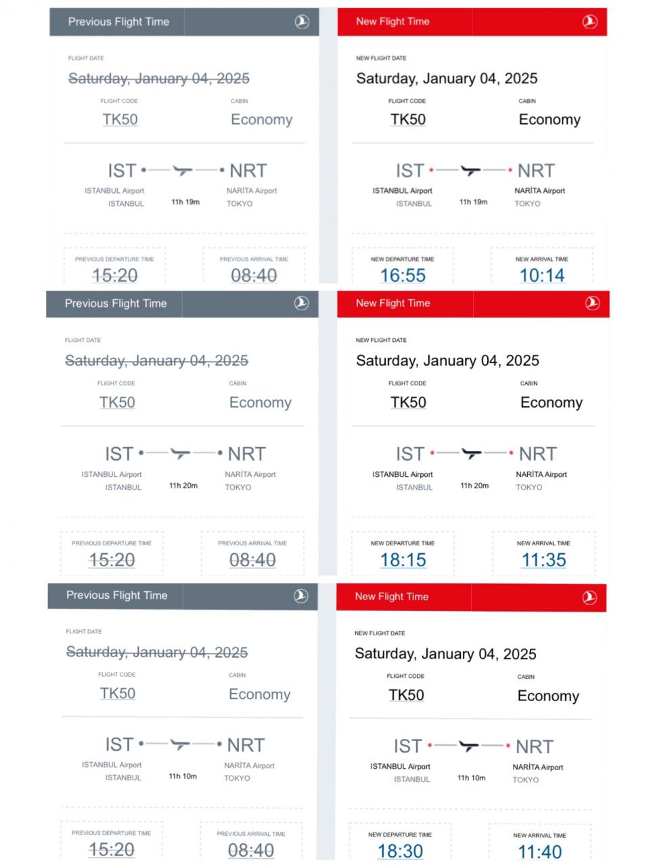
Task: Click the top New Flight Time header
Action: pyautogui.click(x=472, y=22)
